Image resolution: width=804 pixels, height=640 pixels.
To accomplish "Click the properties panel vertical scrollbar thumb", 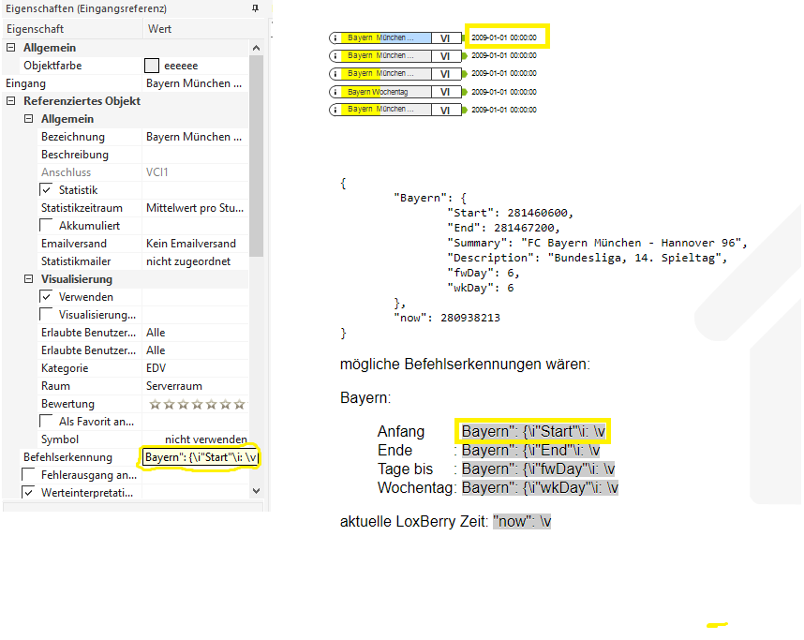I will [256, 156].
